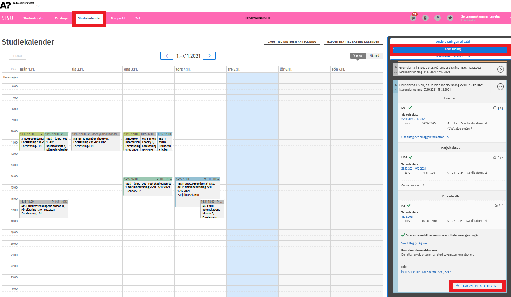The height and width of the screenshot is (297, 511).
Task: Expand Andra grupper under Harjoitukset
Action: (x=413, y=185)
